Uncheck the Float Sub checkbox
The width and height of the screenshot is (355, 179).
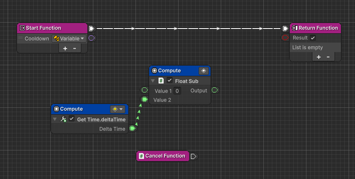click(170, 81)
